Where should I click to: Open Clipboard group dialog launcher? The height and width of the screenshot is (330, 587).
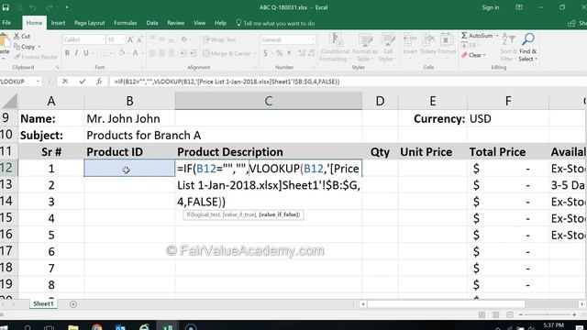point(57,67)
